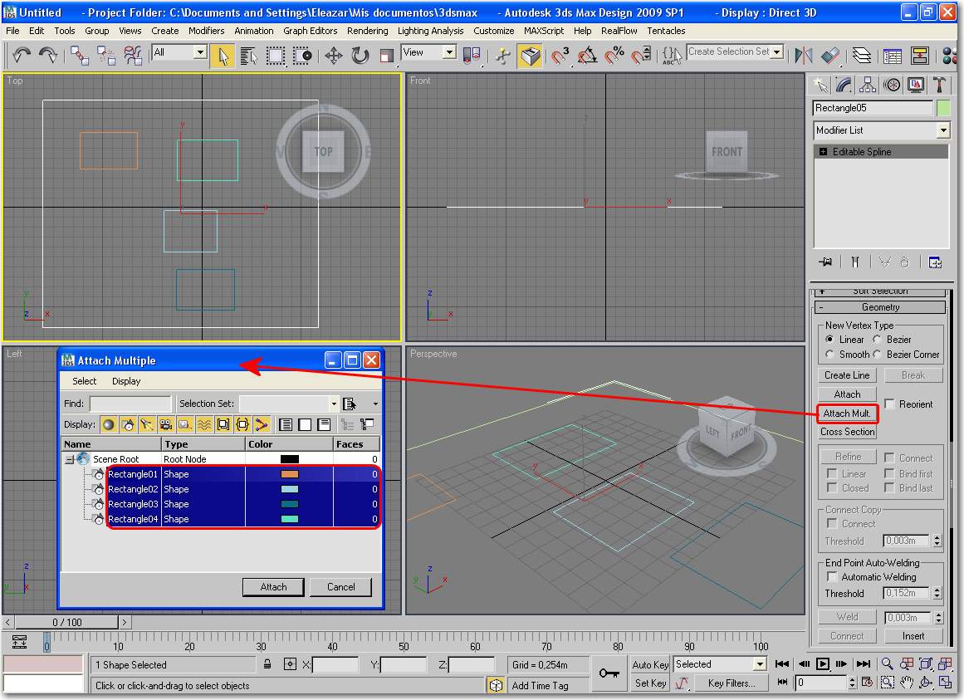Open Select by Name tool
Viewport: 964px width, 700px height.
tap(248, 56)
